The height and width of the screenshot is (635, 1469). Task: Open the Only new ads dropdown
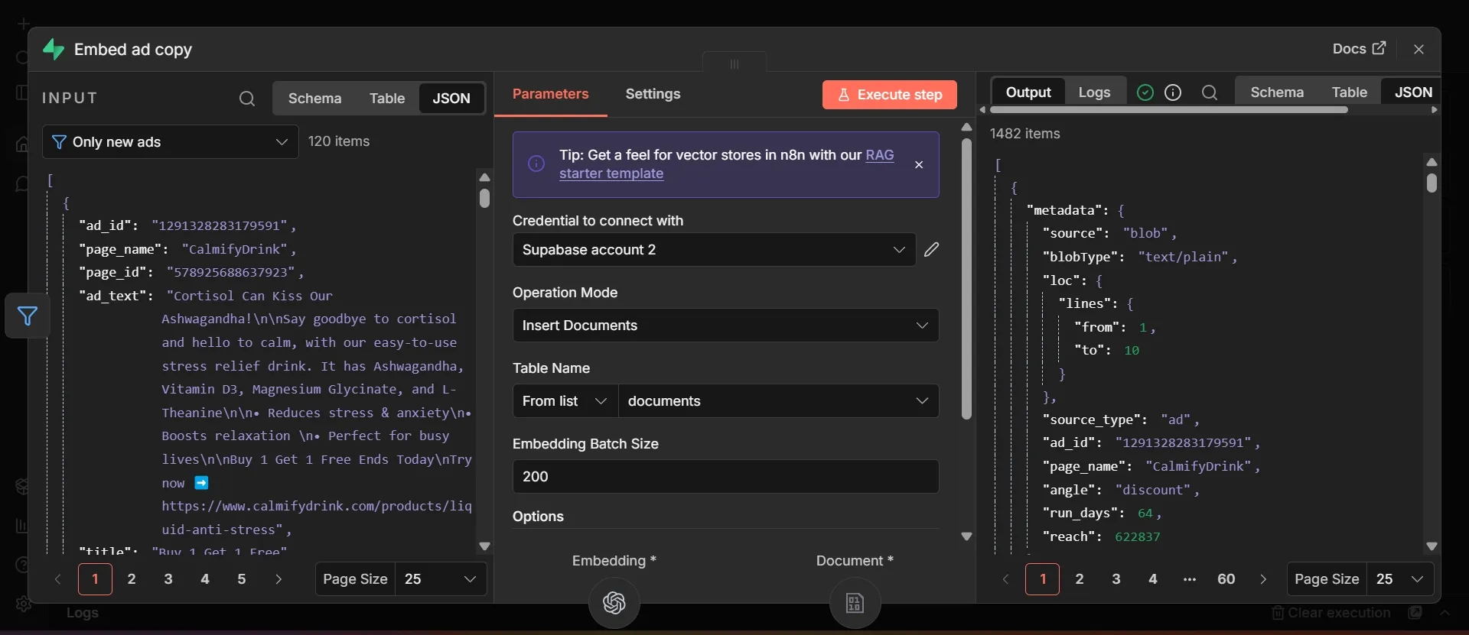(x=171, y=142)
